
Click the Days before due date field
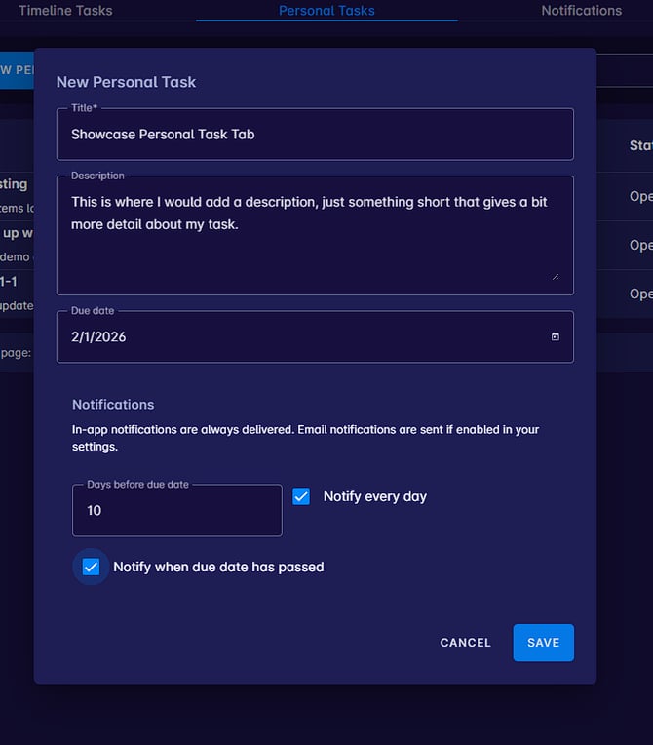tap(176, 510)
